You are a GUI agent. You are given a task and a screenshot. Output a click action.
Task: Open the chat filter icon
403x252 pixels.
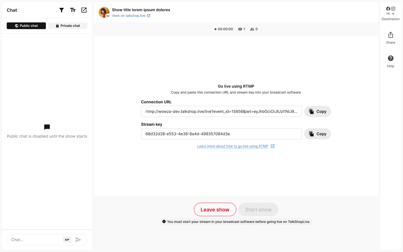(x=62, y=10)
